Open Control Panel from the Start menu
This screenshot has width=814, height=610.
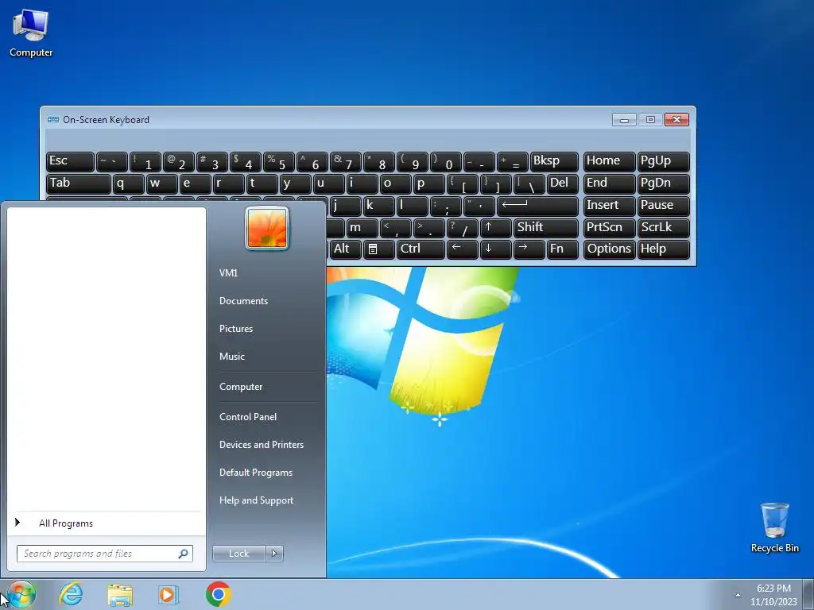pyautogui.click(x=248, y=417)
